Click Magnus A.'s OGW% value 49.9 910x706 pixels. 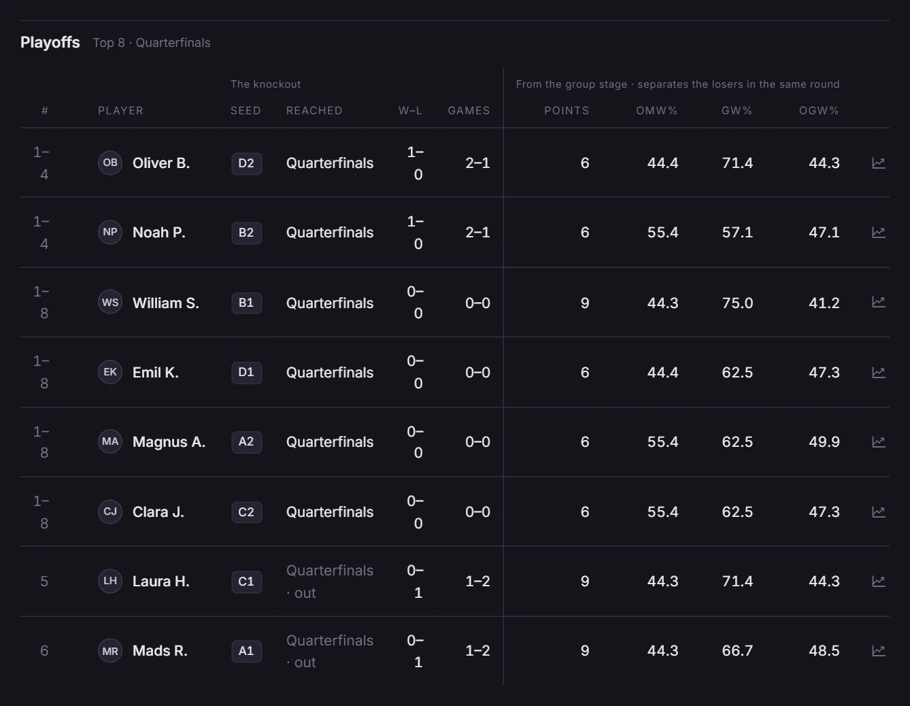[824, 442]
